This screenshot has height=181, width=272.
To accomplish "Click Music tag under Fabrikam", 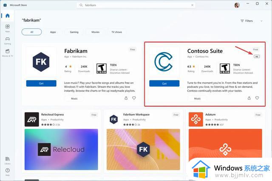I will tap(74, 99).
